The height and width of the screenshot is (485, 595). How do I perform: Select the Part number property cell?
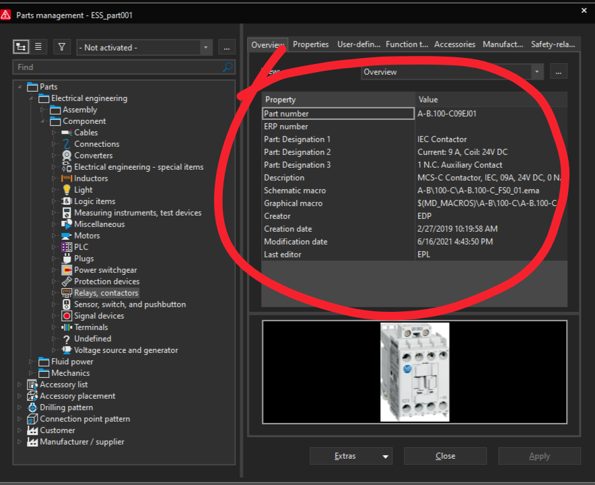338,114
